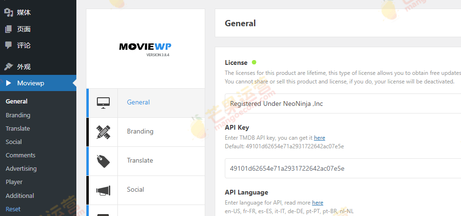Image resolution: width=461 pixels, height=216 pixels.
Task: Open Branding submenu item in sidebar
Action: tap(18, 115)
